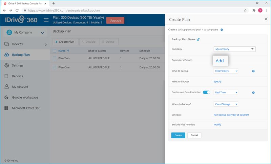Image resolution: width=271 pixels, height=164 pixels.
Task: Click the What to backup column header
Action: tap(97, 50)
